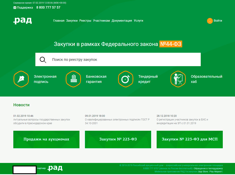Open the Услуги menu item
235x175 pixels.
click(138, 21)
